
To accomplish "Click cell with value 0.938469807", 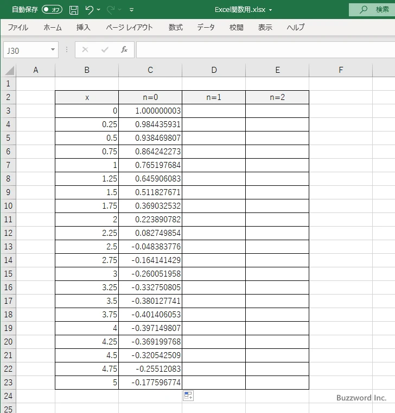I will point(150,138).
